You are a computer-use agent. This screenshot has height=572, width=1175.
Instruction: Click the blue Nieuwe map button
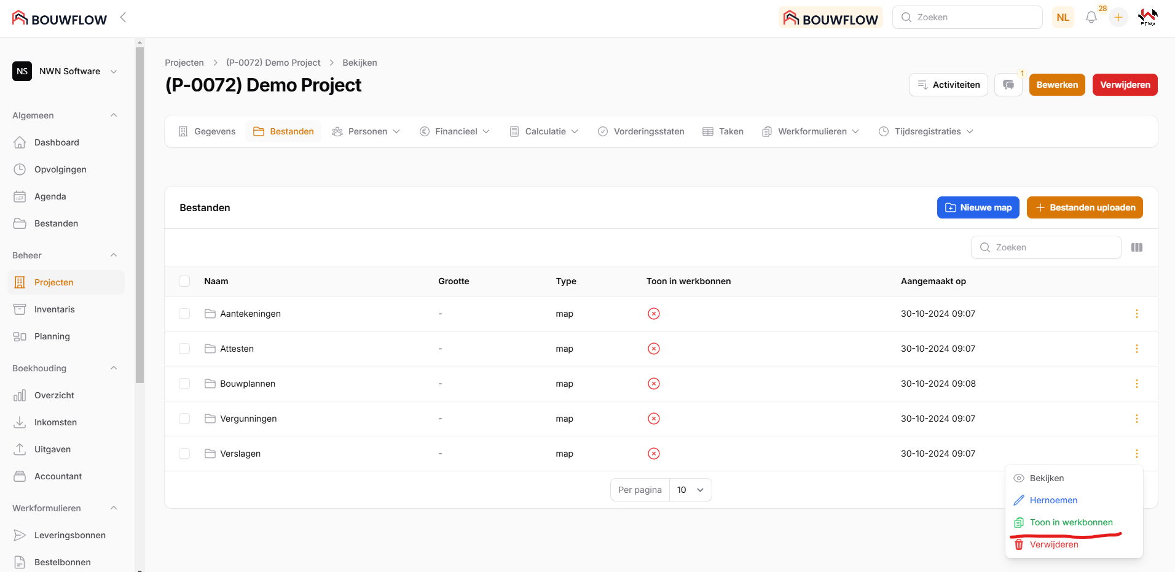(x=978, y=207)
